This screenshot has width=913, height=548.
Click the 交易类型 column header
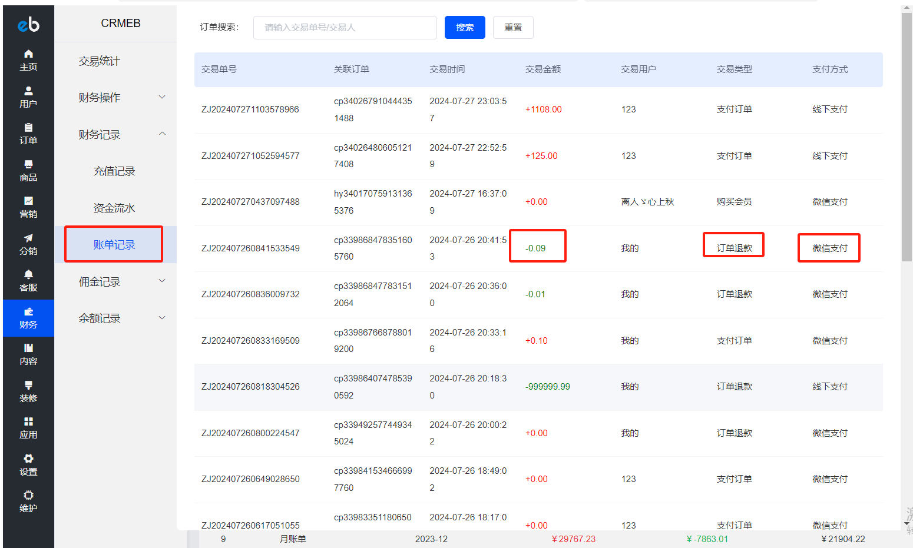(x=735, y=69)
